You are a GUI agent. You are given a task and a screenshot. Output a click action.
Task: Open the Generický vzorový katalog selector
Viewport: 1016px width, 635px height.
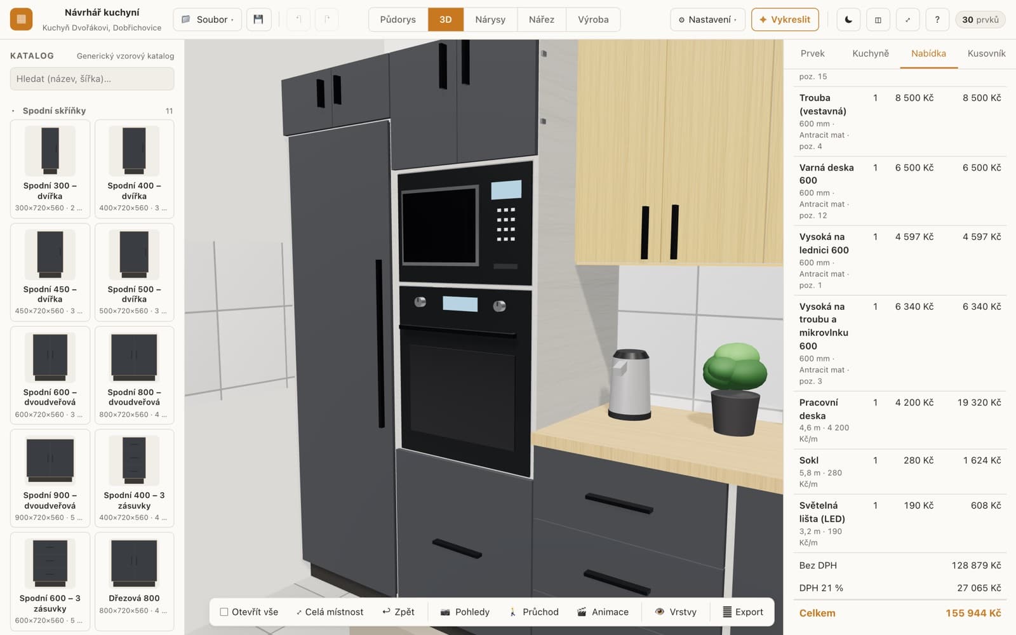pyautogui.click(x=125, y=56)
